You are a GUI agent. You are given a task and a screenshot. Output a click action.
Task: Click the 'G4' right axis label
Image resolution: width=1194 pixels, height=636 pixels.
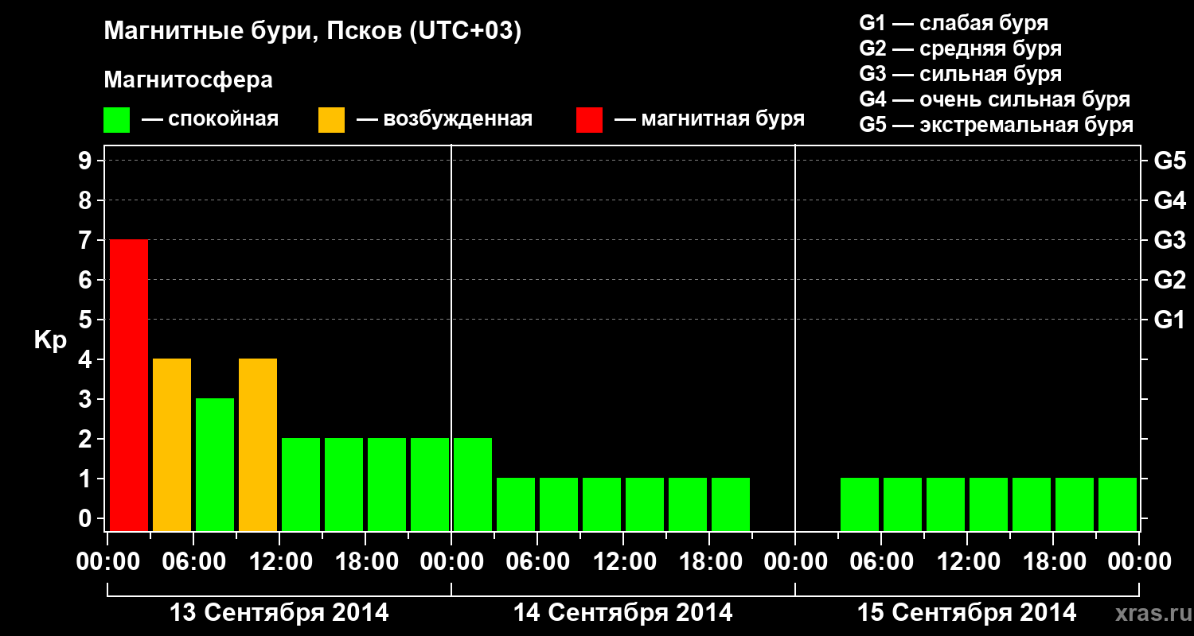tap(1170, 200)
